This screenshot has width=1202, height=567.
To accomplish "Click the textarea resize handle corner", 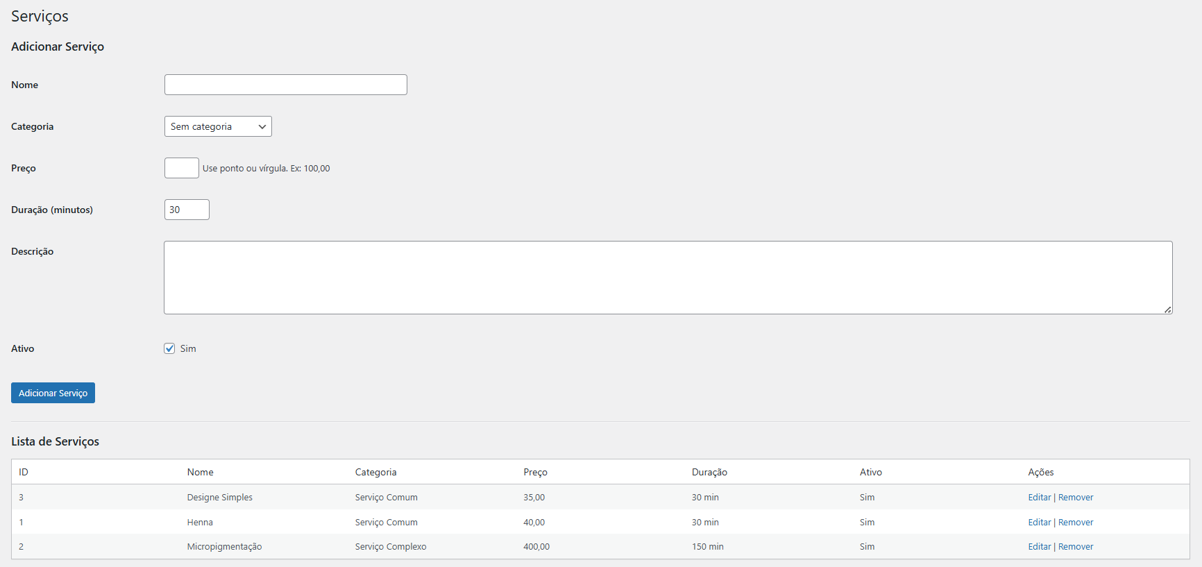I will pyautogui.click(x=1168, y=310).
